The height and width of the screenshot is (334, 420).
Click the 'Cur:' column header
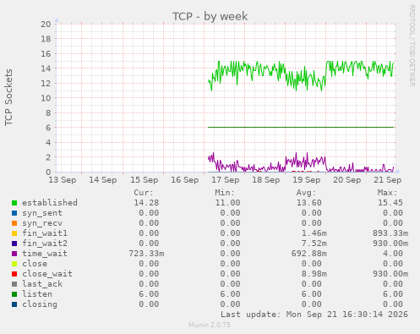pos(144,193)
